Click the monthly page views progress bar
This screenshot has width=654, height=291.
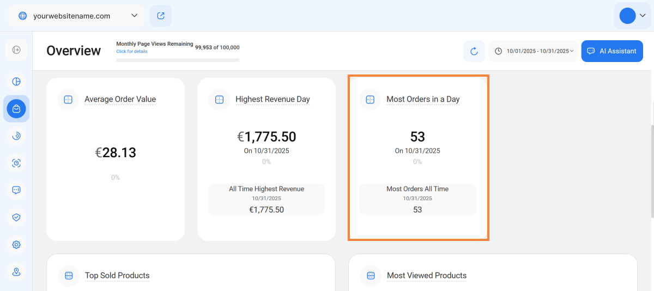[178, 60]
